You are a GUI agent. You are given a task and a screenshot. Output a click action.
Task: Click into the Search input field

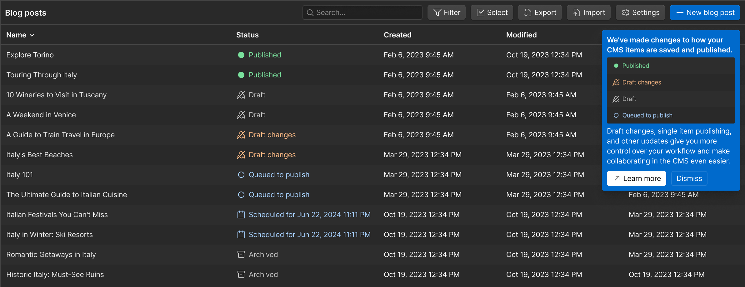[362, 12]
